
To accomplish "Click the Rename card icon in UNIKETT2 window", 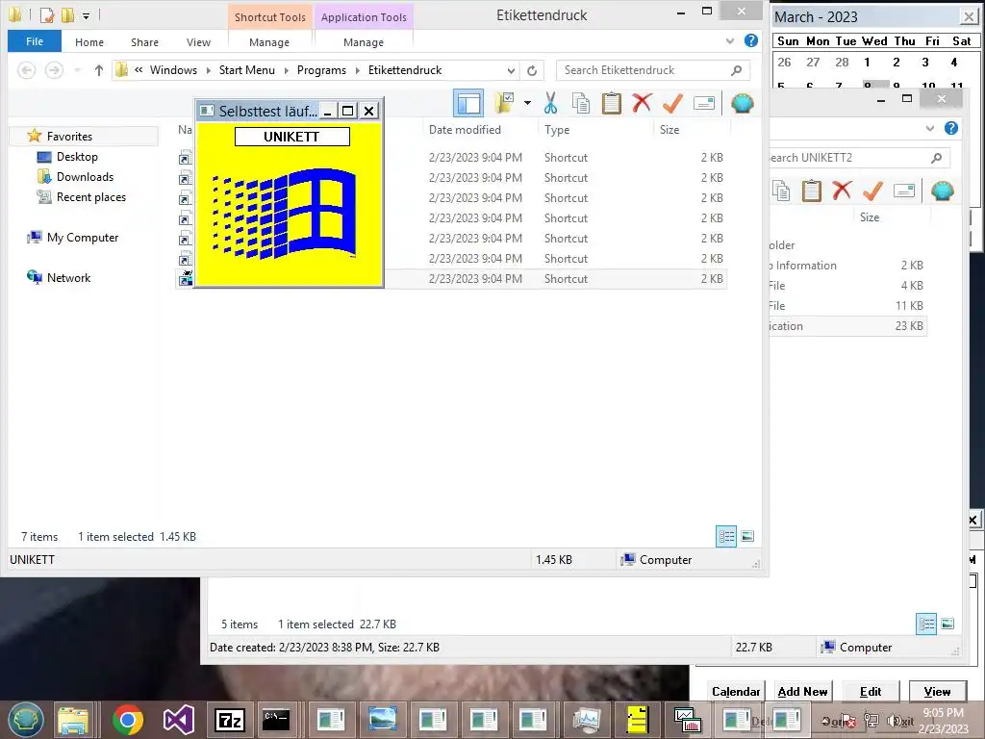I will pos(903,191).
